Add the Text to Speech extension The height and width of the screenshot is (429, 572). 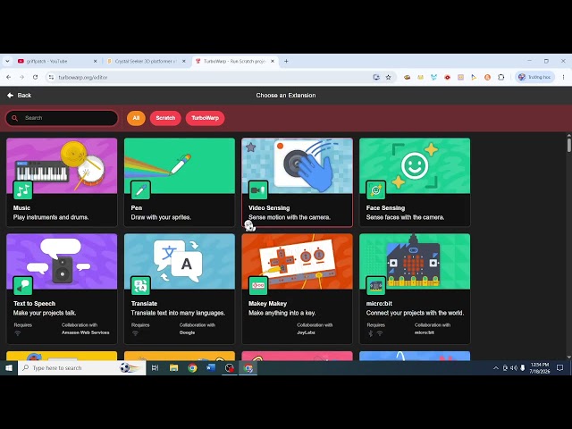click(x=62, y=289)
